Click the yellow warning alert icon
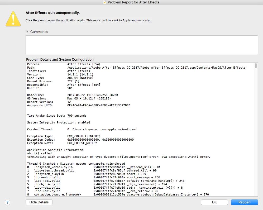The image size is (263, 210). click(13, 19)
